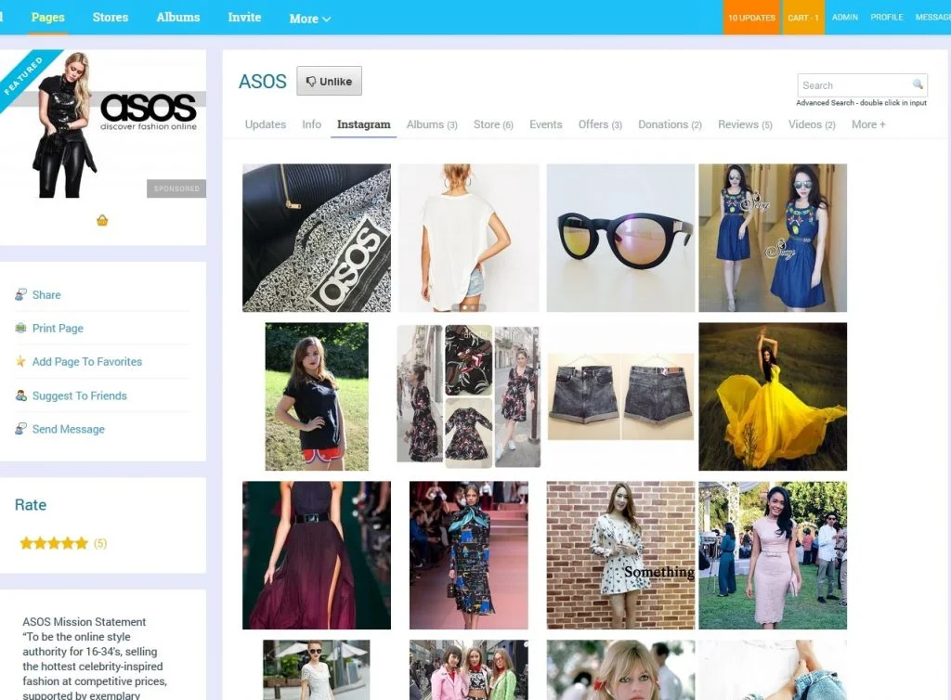Open Stores in top navigation
This screenshot has height=700, width=951.
pos(111,18)
